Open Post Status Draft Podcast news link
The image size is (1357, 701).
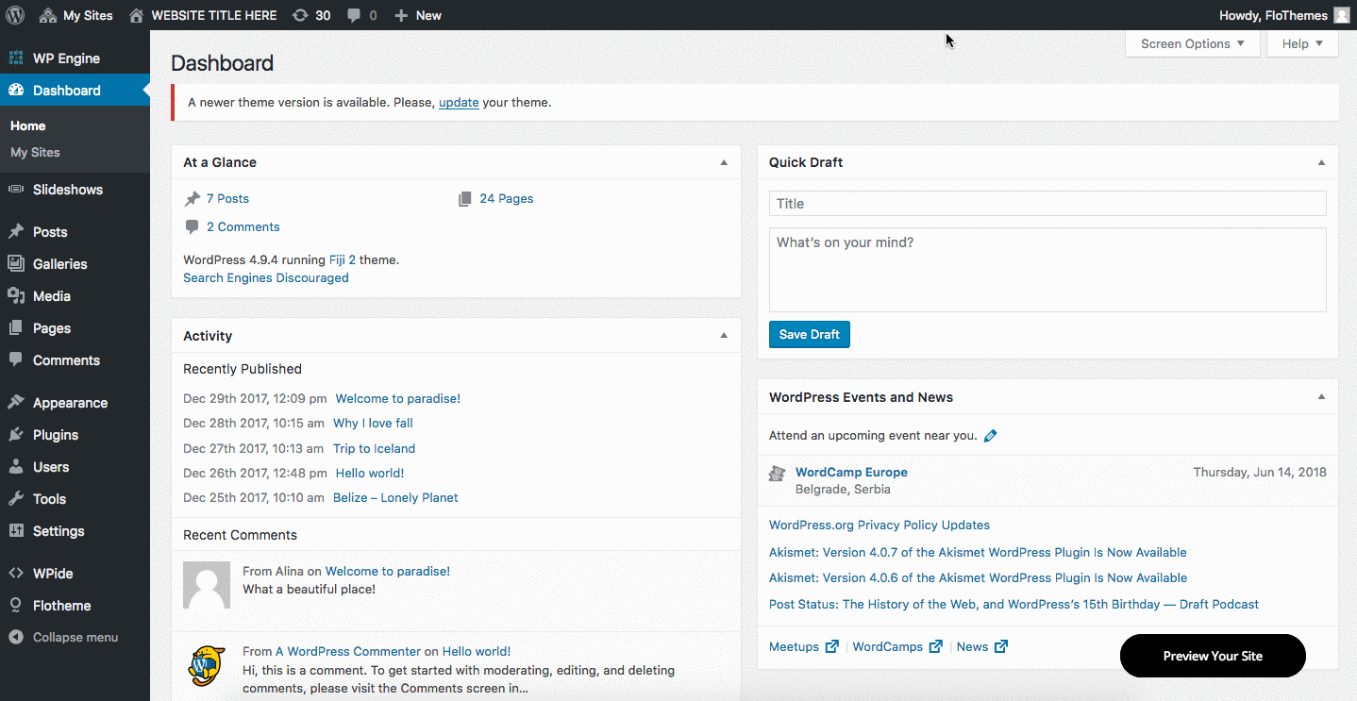coord(1014,605)
